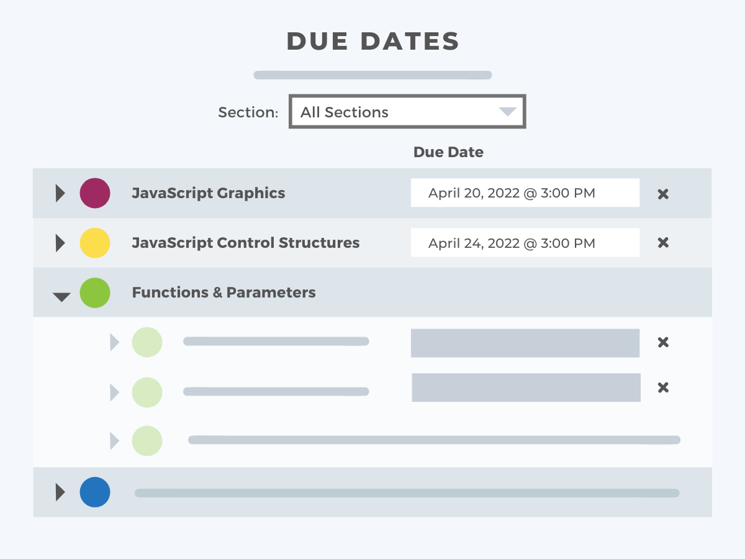
Task: Collapse the Functions & Parameters section
Action: coord(61,297)
